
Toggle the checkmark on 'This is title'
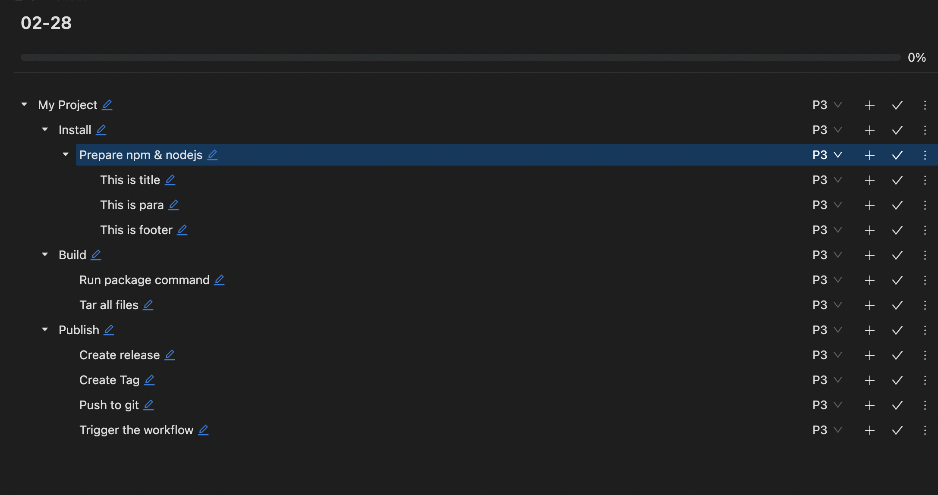pyautogui.click(x=897, y=179)
